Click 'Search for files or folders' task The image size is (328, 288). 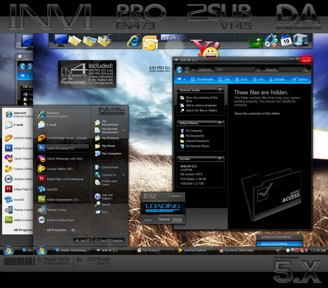(x=199, y=110)
